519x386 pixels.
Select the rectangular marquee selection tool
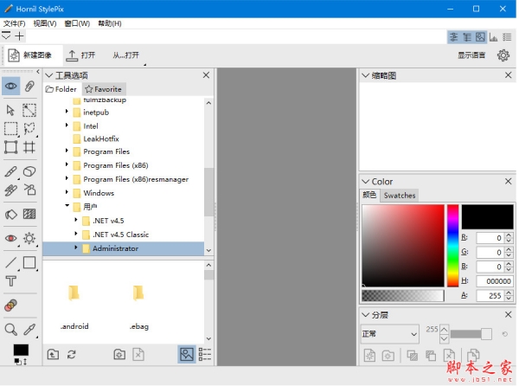point(11,129)
